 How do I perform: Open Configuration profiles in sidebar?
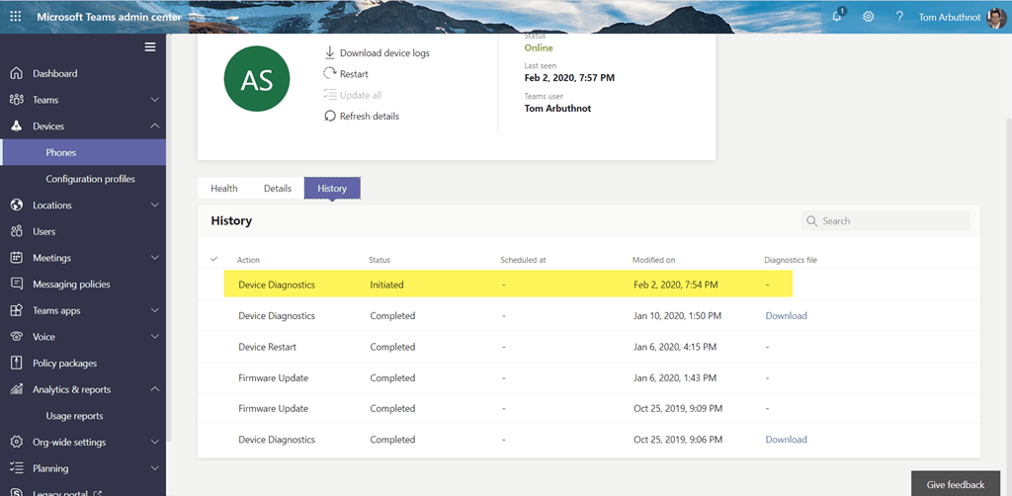90,179
